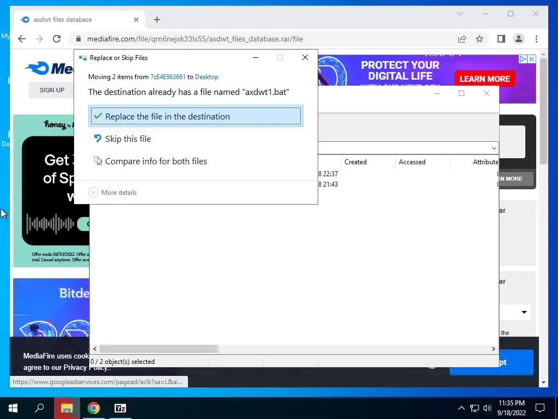Bookmark this page with star
The width and height of the screenshot is (558, 419).
(480, 39)
